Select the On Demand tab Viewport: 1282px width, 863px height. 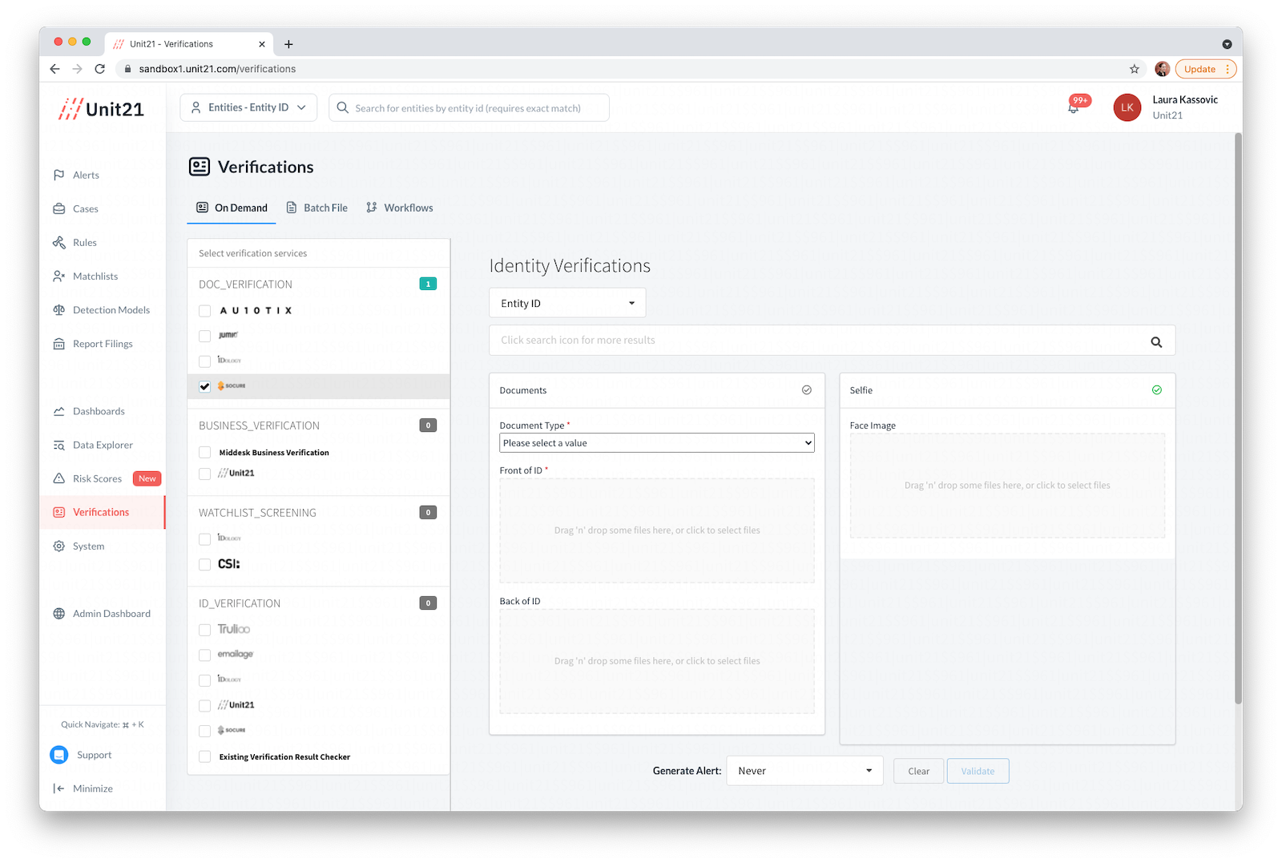click(x=232, y=208)
